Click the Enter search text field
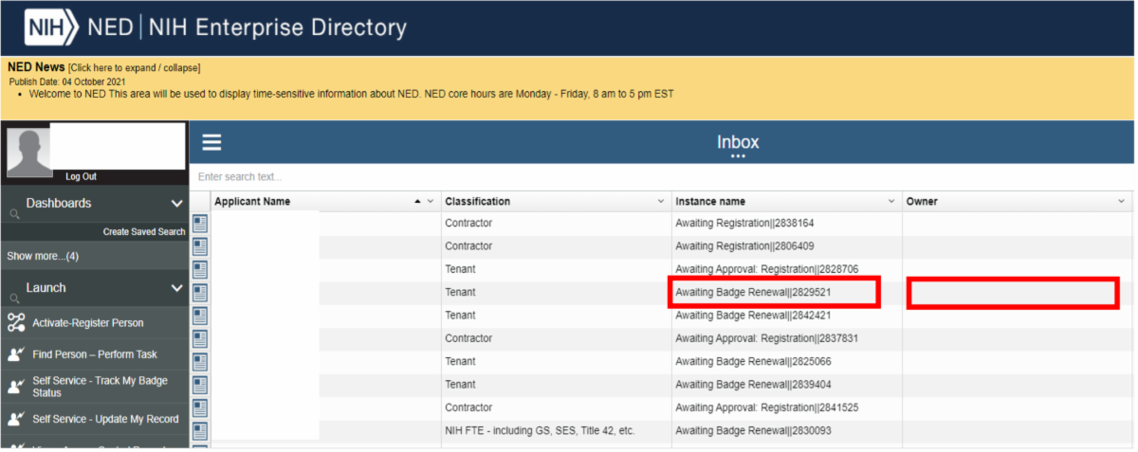Viewport: 1138px width, 452px height. 569,177
